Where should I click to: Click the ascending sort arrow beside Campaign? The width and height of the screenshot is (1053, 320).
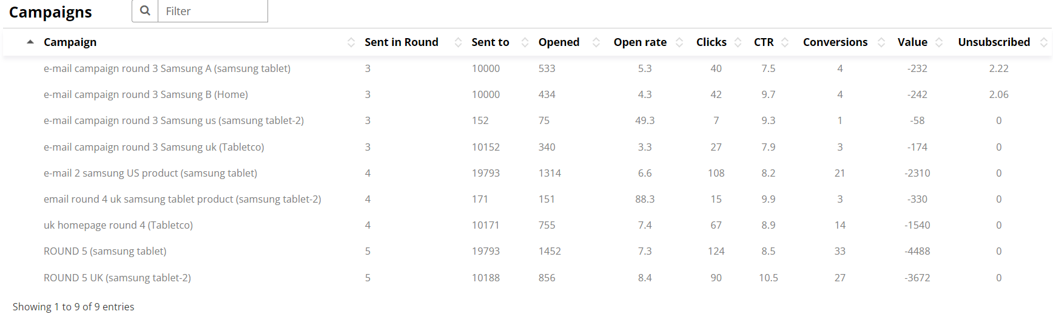point(30,42)
